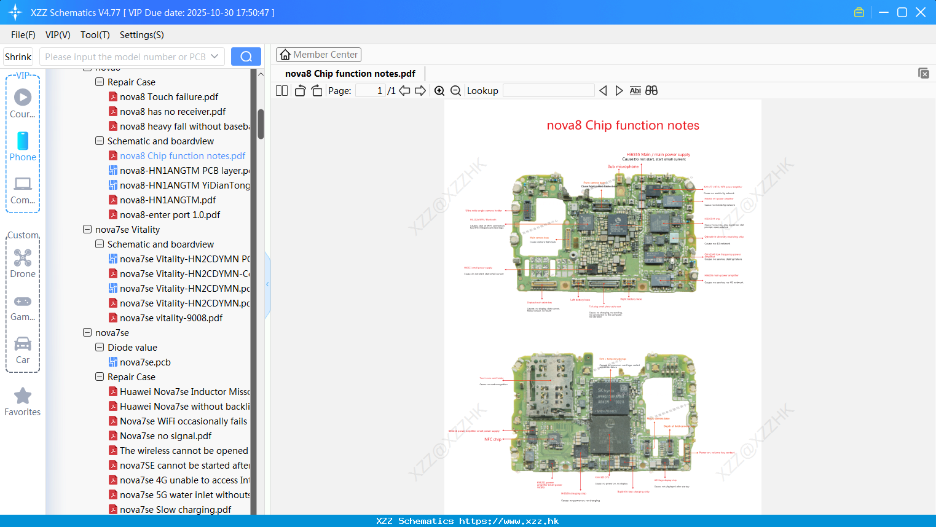Viewport: 936px width, 527px height.
Task: Find previous lookup match triangle
Action: [x=603, y=90]
